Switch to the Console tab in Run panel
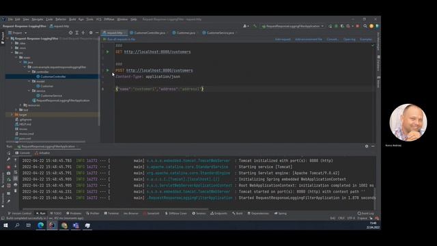The image size is (437, 246). (x=23, y=153)
